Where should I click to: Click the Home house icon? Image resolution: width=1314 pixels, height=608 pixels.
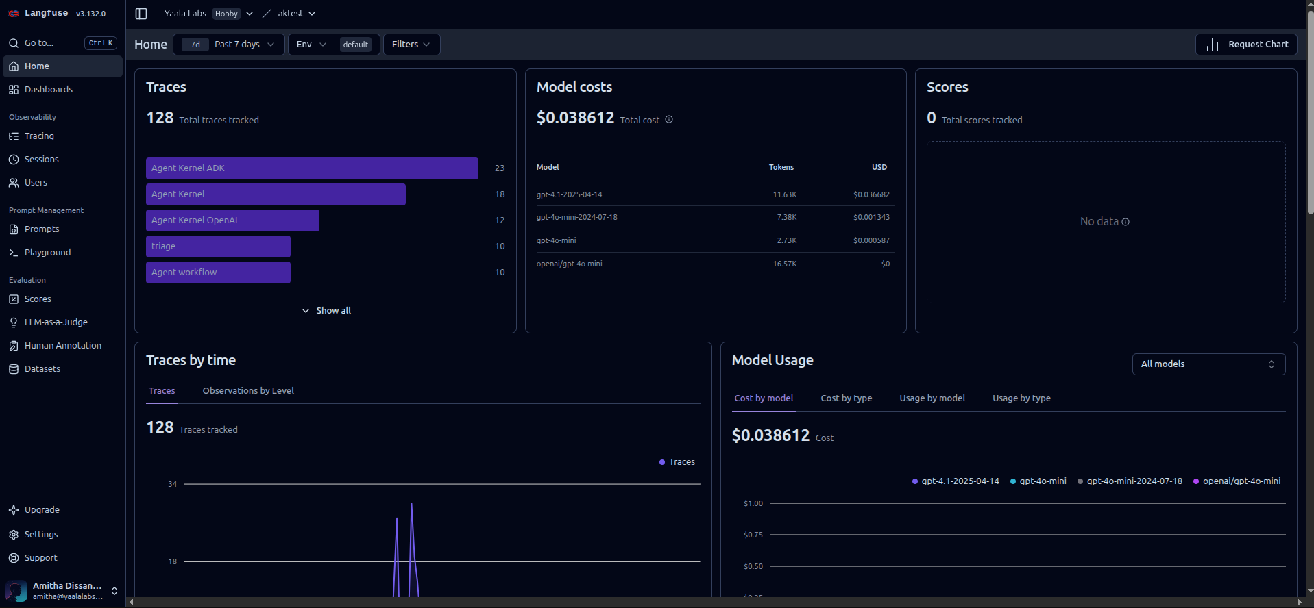pyautogui.click(x=14, y=66)
